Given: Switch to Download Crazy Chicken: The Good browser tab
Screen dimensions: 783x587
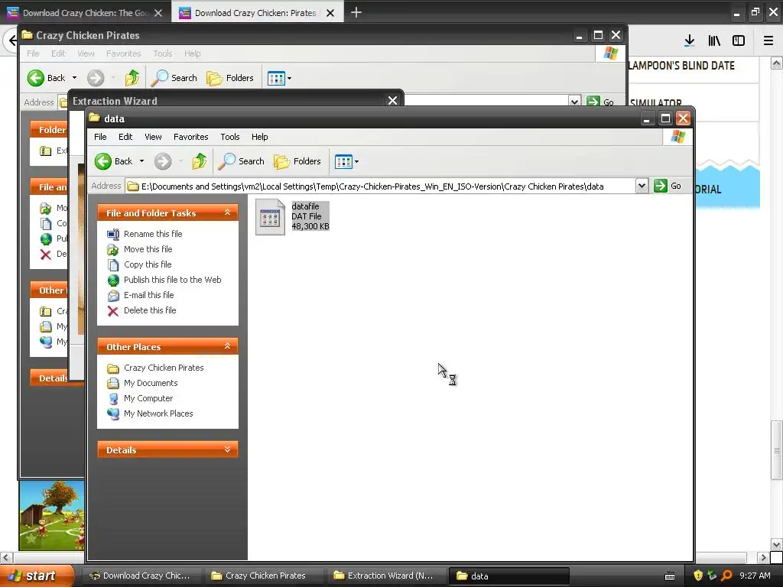Looking at the screenshot, I should click(x=86, y=13).
